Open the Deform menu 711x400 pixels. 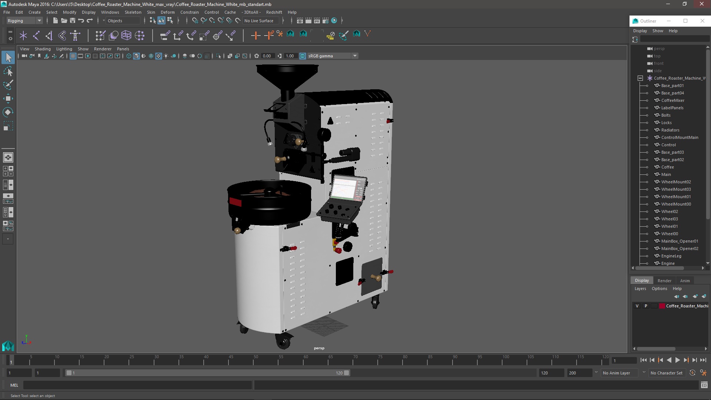click(167, 12)
